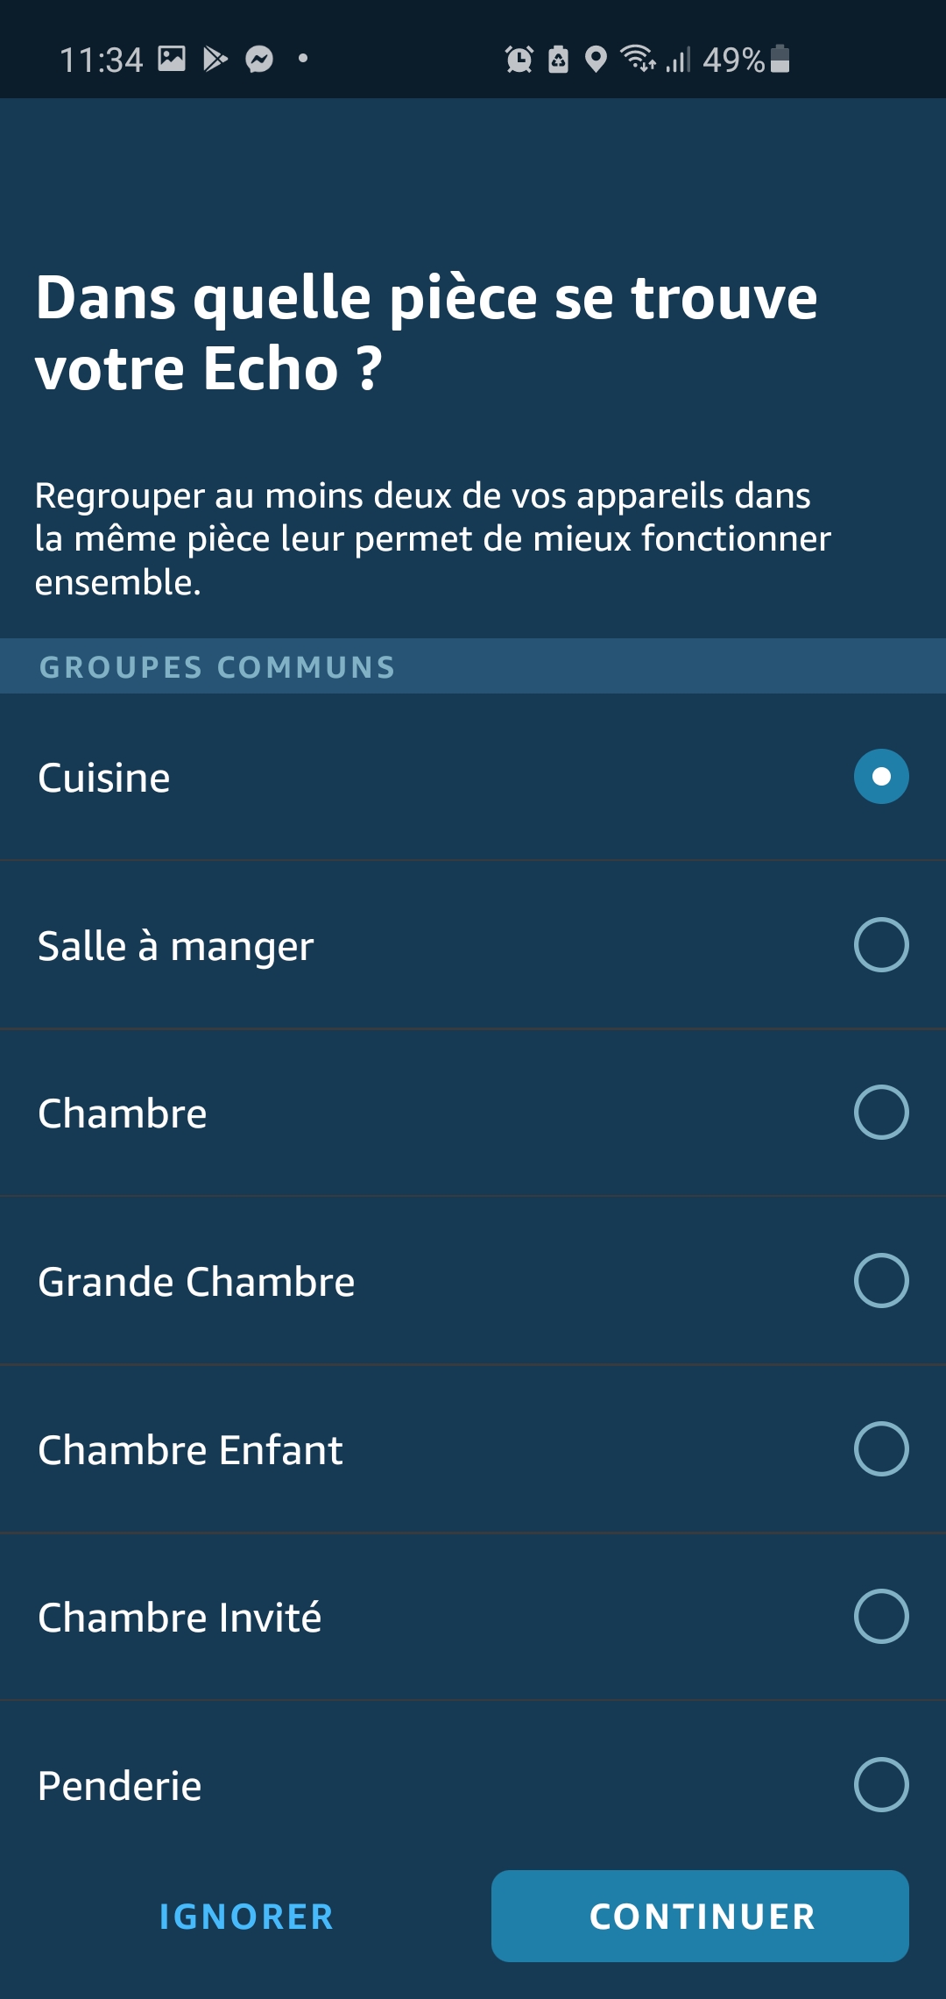Tap the Messenger notification icon

[259, 60]
